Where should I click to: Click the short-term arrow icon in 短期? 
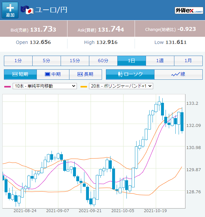(x=15, y=74)
